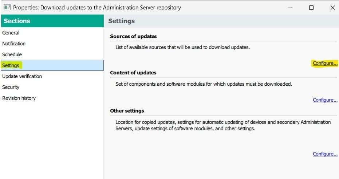
Task: Click Configure for Other settings
Action: point(325,154)
